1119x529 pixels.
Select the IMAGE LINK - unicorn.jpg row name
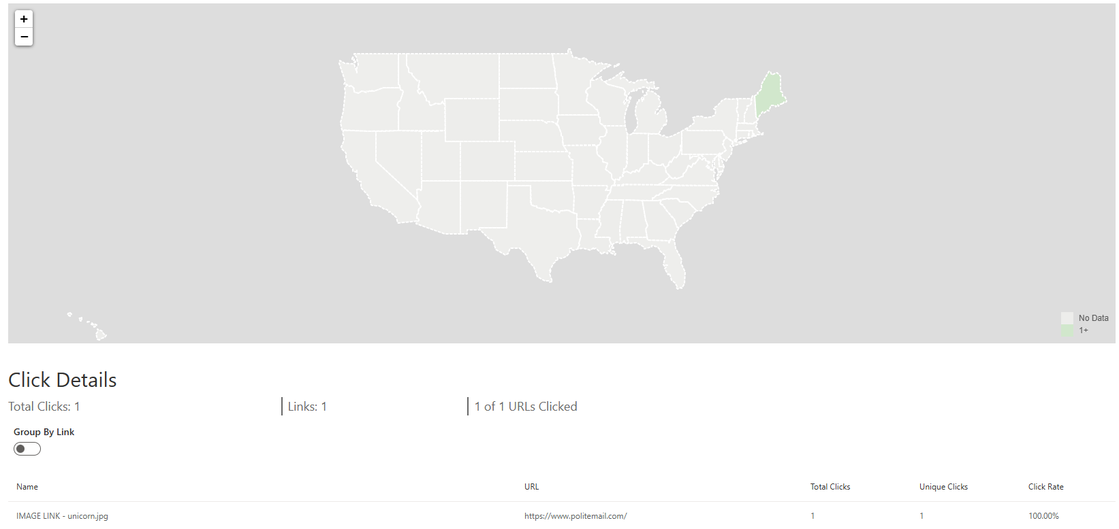click(62, 516)
